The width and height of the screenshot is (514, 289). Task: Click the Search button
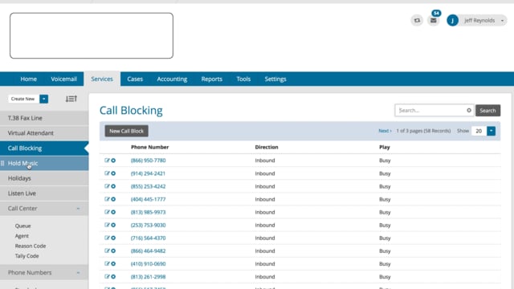point(487,111)
